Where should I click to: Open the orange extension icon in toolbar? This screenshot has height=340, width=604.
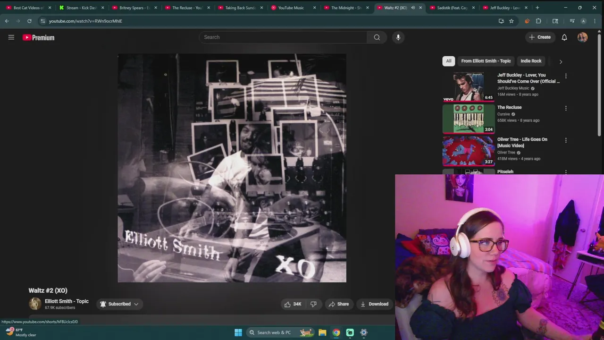(x=527, y=21)
